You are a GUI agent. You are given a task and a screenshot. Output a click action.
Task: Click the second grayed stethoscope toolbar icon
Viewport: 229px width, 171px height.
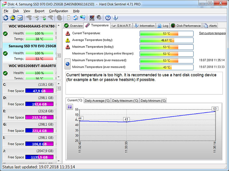(51, 18)
